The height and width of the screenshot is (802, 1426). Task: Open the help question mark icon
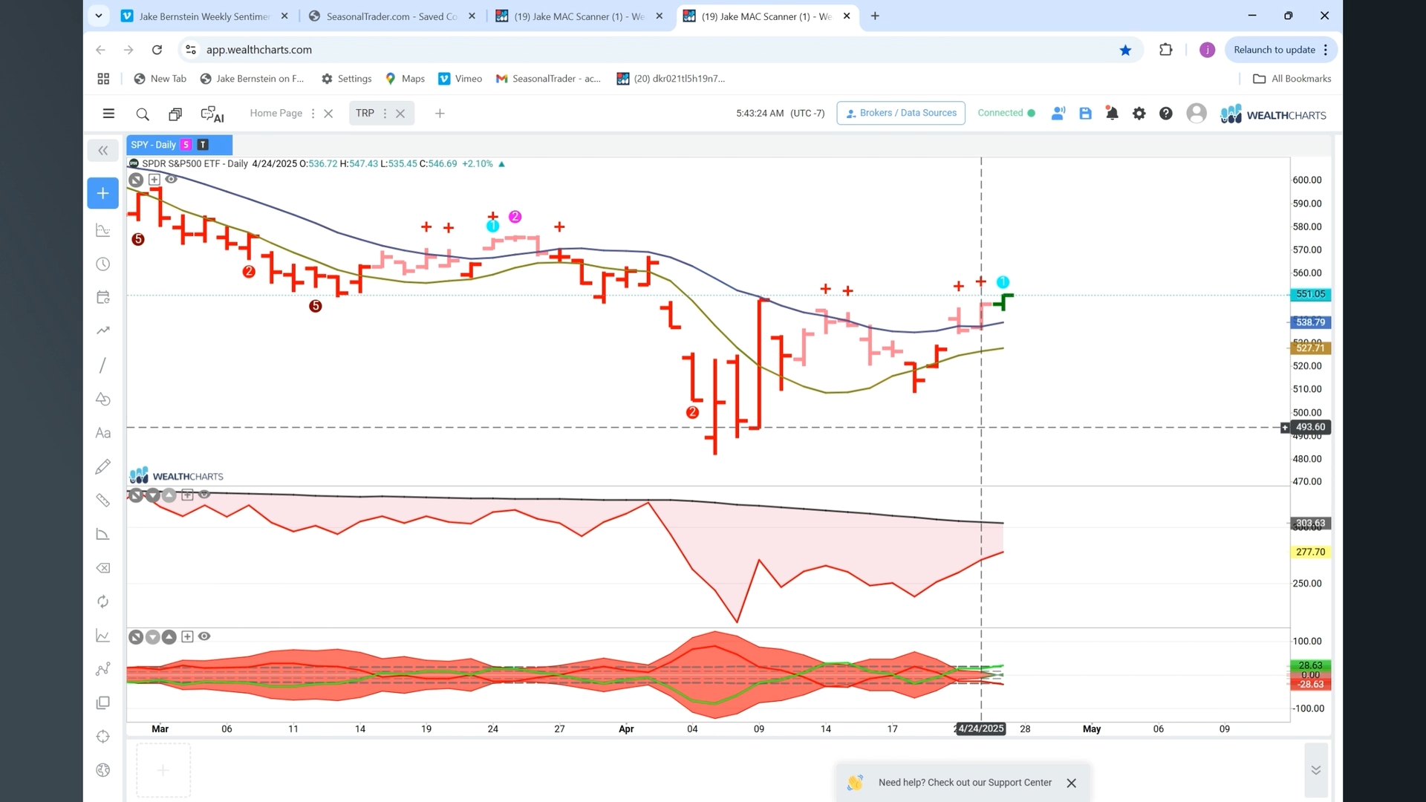[x=1166, y=114]
